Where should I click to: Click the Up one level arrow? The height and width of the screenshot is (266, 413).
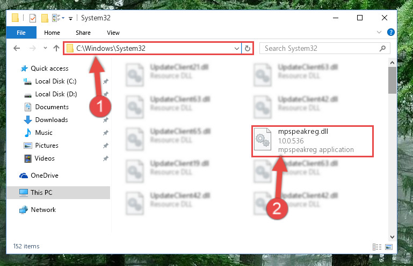point(56,48)
